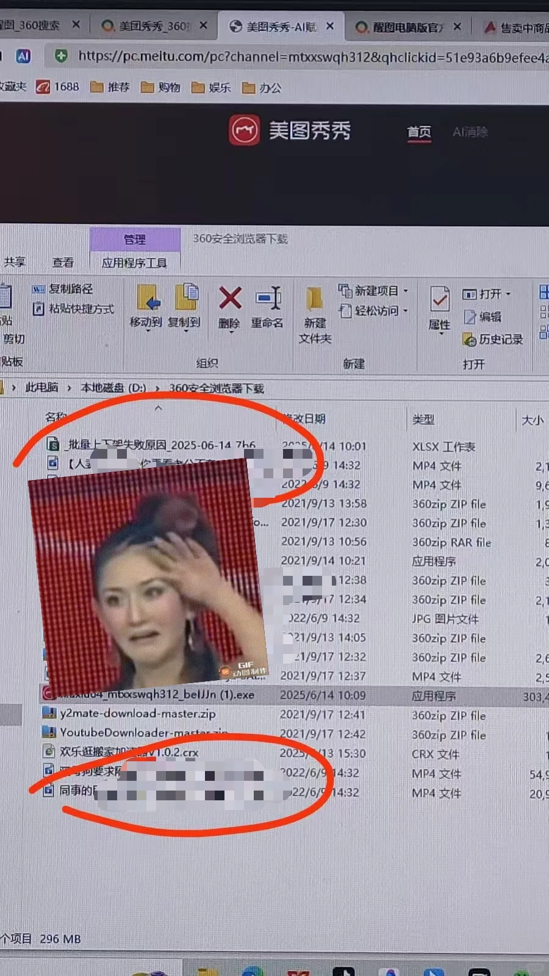This screenshot has height=976, width=549.
Task: Close the 醒图电脑版官方 browser tab
Action: [x=457, y=27]
